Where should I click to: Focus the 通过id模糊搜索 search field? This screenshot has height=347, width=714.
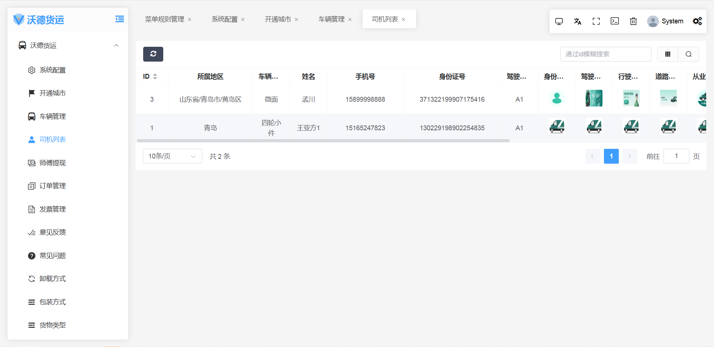coord(605,54)
